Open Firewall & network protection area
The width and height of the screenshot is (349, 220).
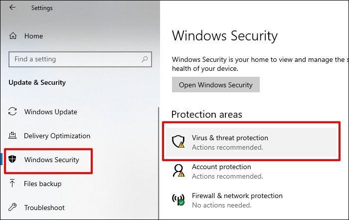click(x=237, y=196)
